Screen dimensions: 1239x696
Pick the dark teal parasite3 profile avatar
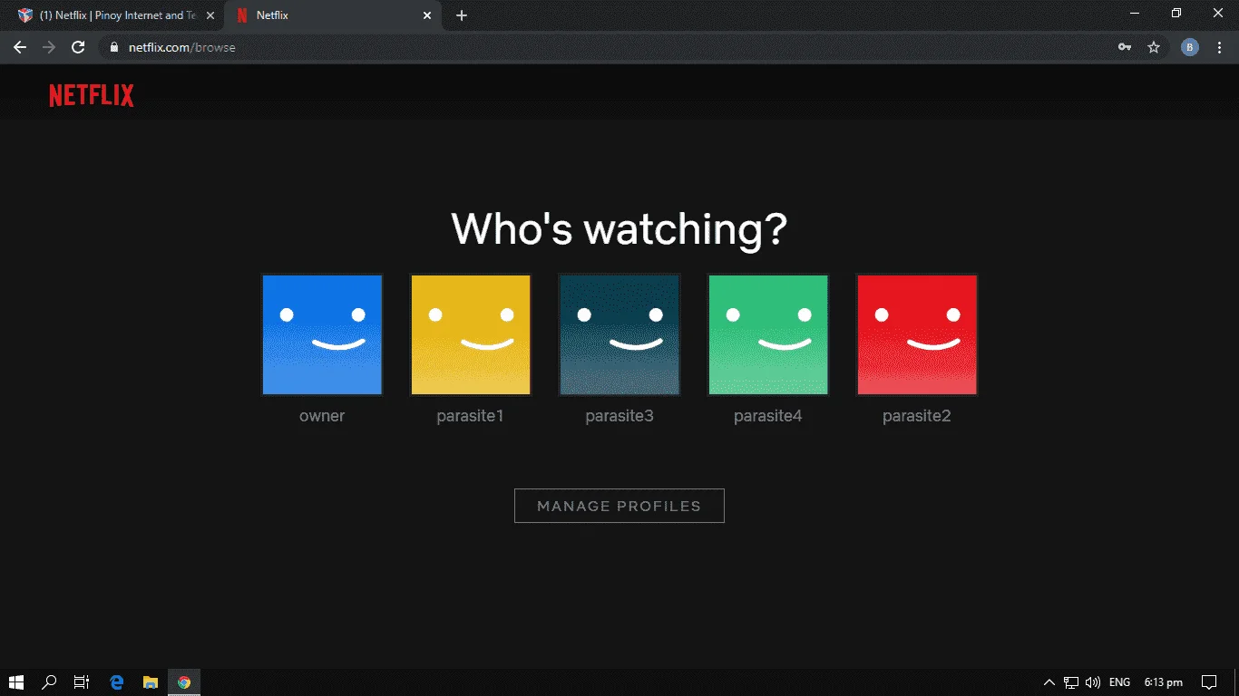[619, 335]
